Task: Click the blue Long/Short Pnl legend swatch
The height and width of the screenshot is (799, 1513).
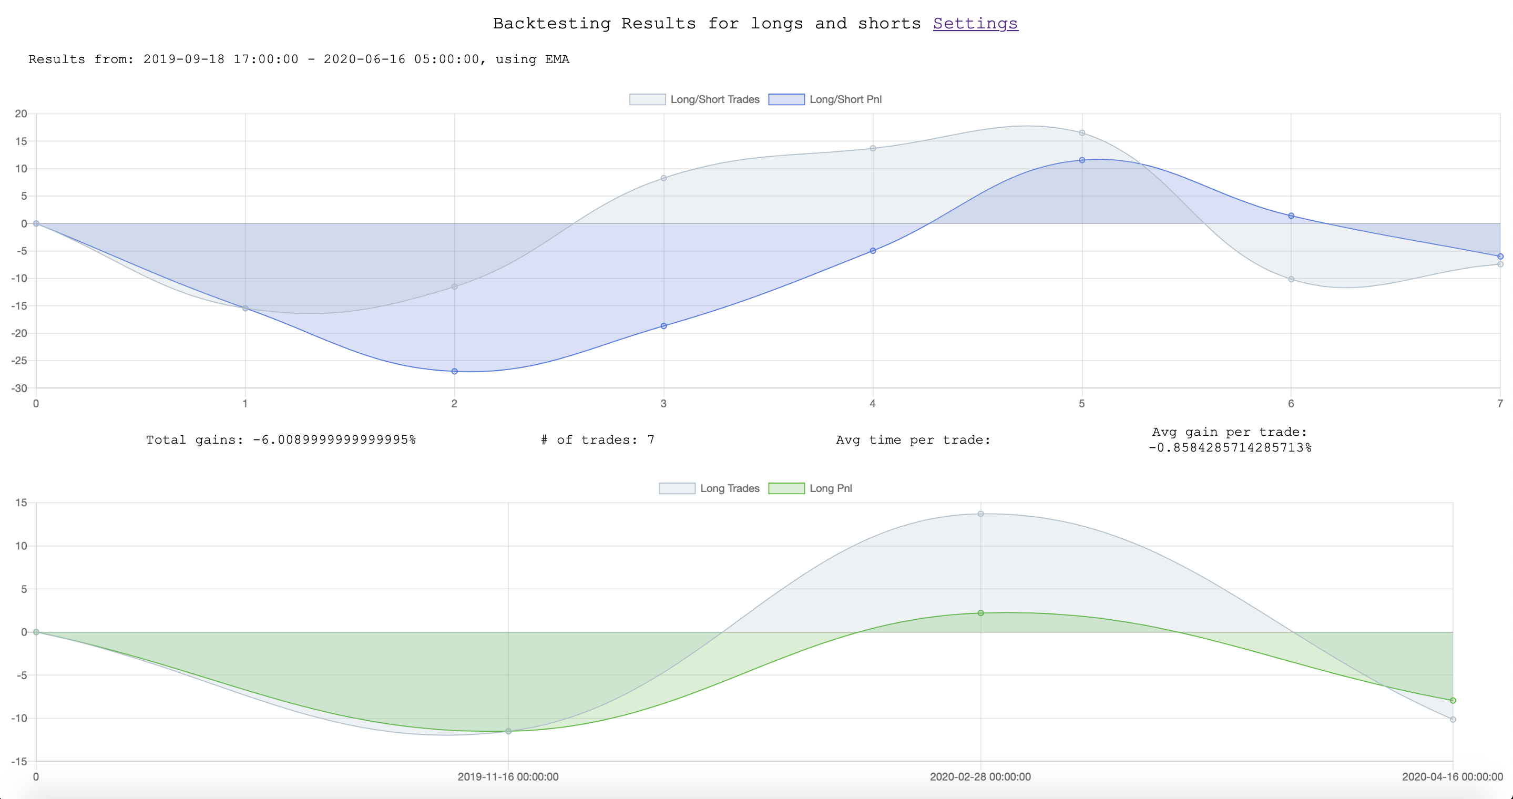Action: click(x=787, y=99)
